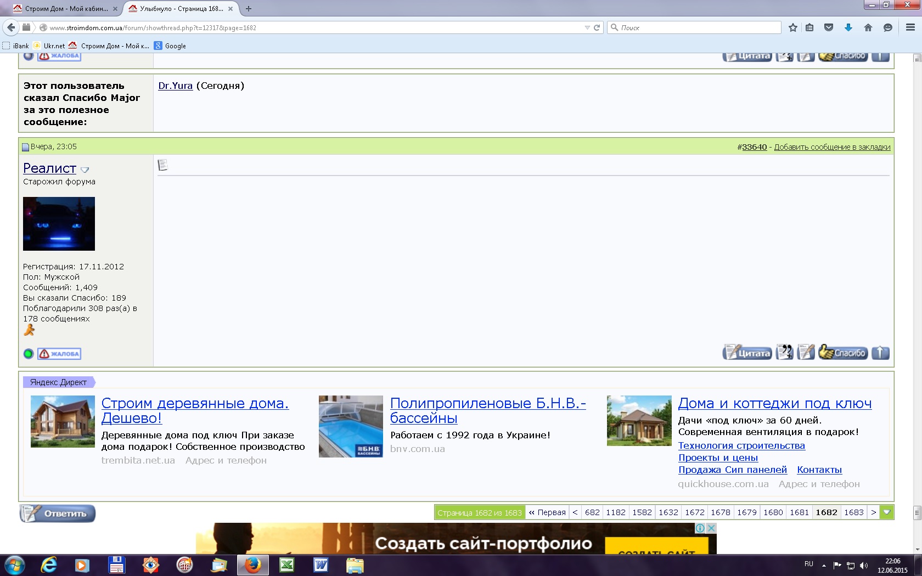Open the Firefox downloads arrow icon

(848, 27)
